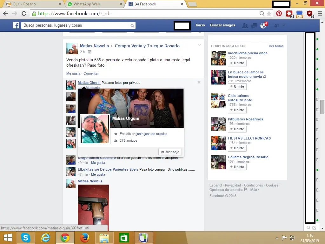Launch Skype from the taskbar
The width and height of the screenshot is (325, 244).
coord(25,237)
